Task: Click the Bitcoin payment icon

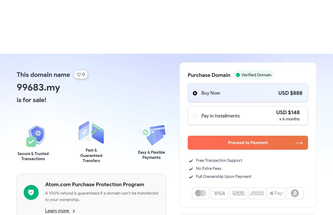Action: [295, 193]
